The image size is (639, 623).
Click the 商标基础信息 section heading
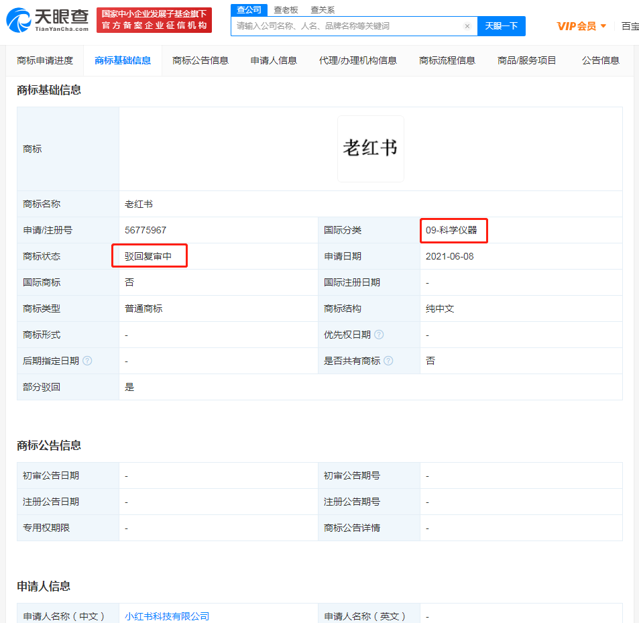(x=49, y=90)
